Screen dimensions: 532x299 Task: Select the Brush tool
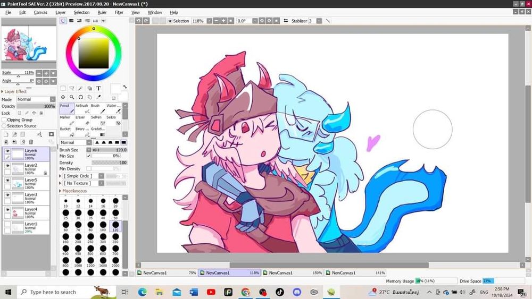click(98, 109)
